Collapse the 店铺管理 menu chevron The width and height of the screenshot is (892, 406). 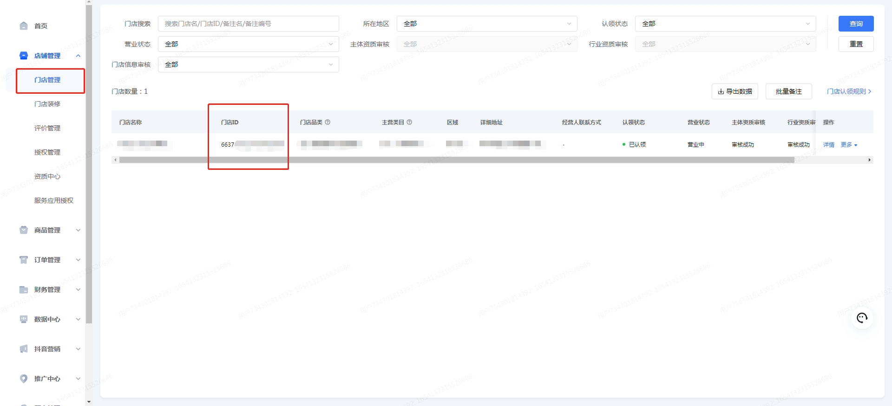tap(78, 56)
